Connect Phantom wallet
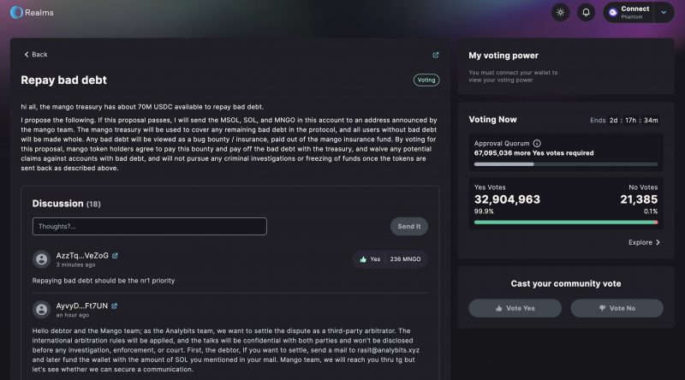The image size is (685, 380). pos(629,13)
